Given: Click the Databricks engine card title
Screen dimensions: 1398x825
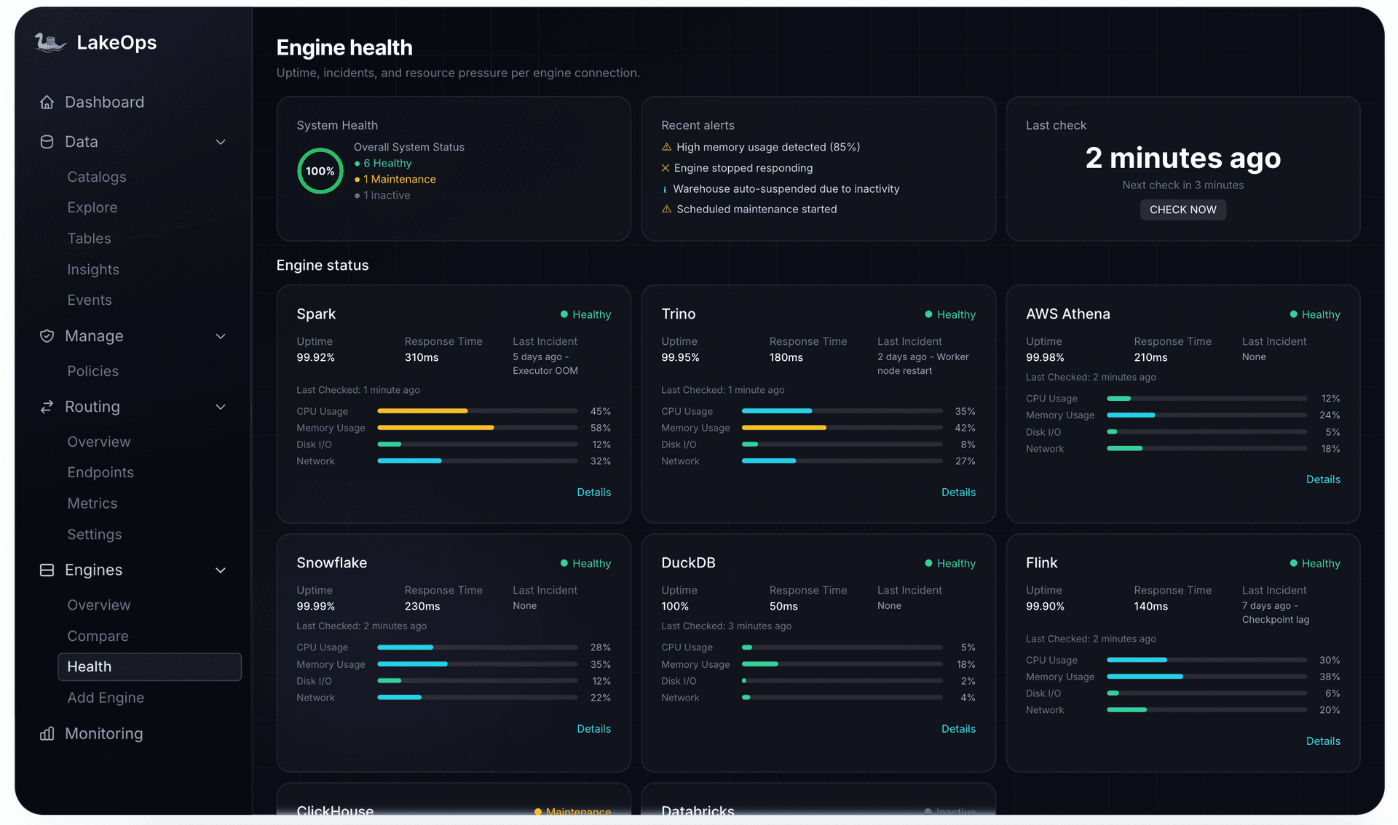Looking at the screenshot, I should tap(698, 810).
